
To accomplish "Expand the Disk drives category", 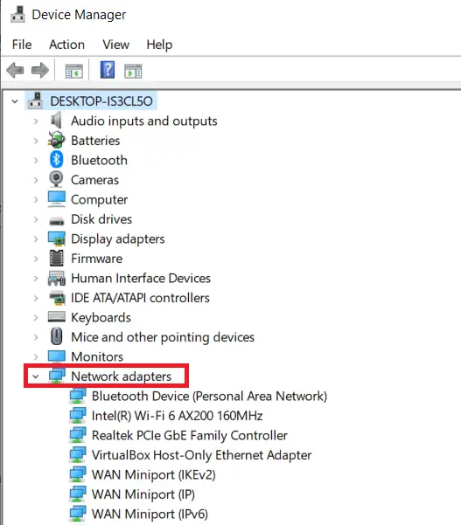I will [36, 219].
